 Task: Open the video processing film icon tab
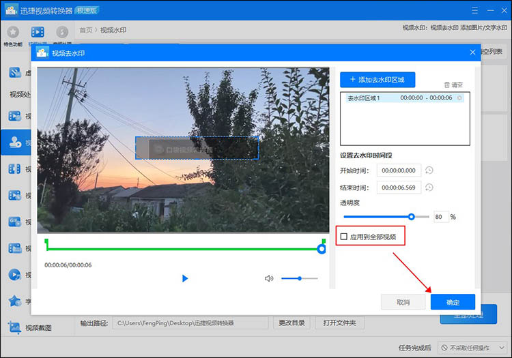coord(38,32)
